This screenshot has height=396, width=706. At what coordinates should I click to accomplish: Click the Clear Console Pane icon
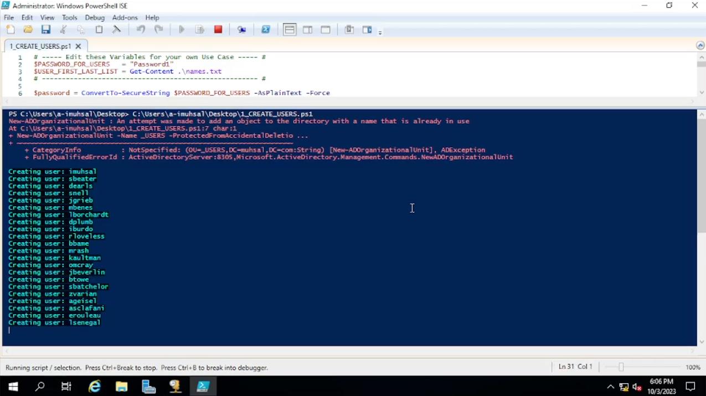(x=117, y=30)
